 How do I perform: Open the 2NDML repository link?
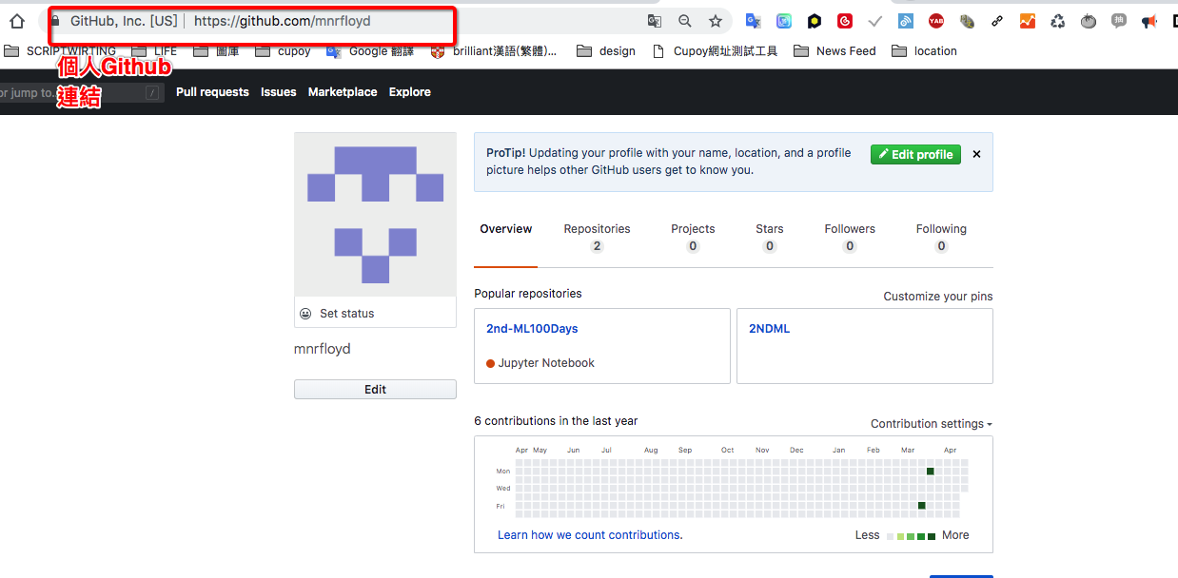click(769, 329)
